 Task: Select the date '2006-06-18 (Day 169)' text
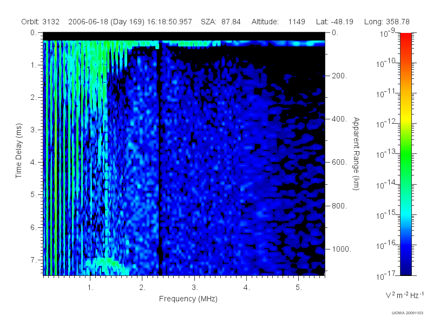[x=106, y=22]
